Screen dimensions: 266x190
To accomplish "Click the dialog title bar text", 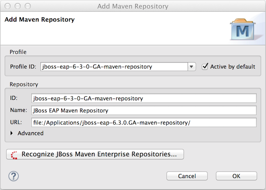I will point(133,6).
